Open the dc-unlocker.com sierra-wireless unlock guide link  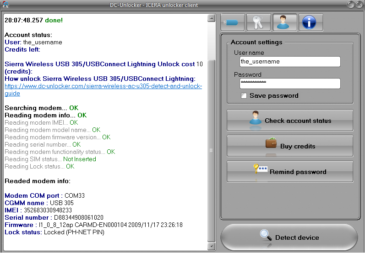[103, 90]
